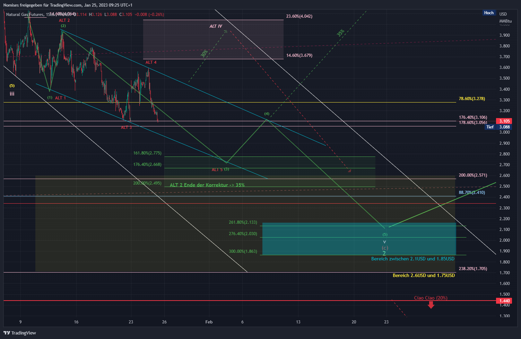
Task: Click the blue 88.70%(2.410) label
Action: pyautogui.click(x=472, y=193)
